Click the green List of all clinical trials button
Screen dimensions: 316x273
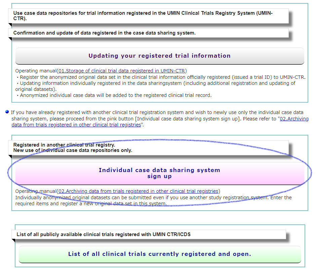coord(160,254)
